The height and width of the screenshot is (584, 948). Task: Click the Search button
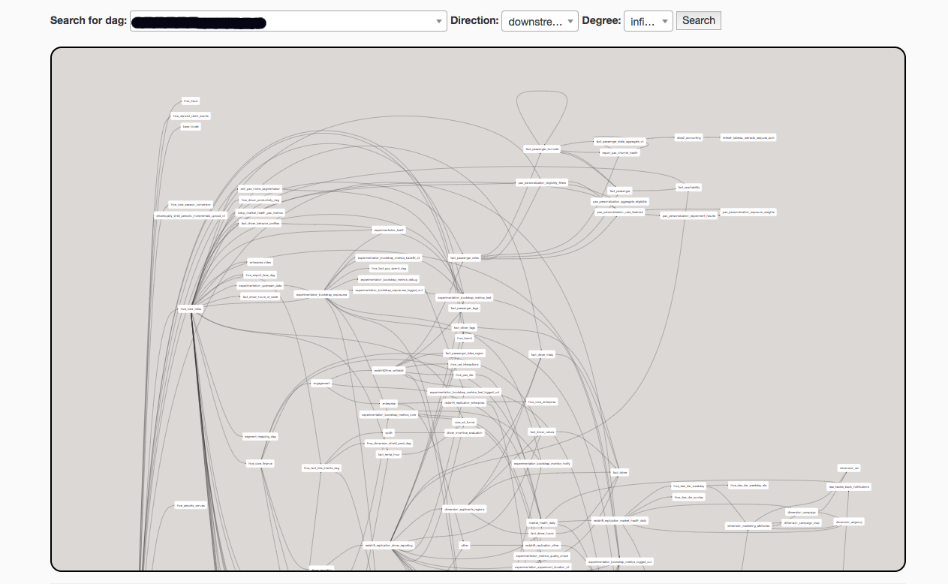click(698, 20)
